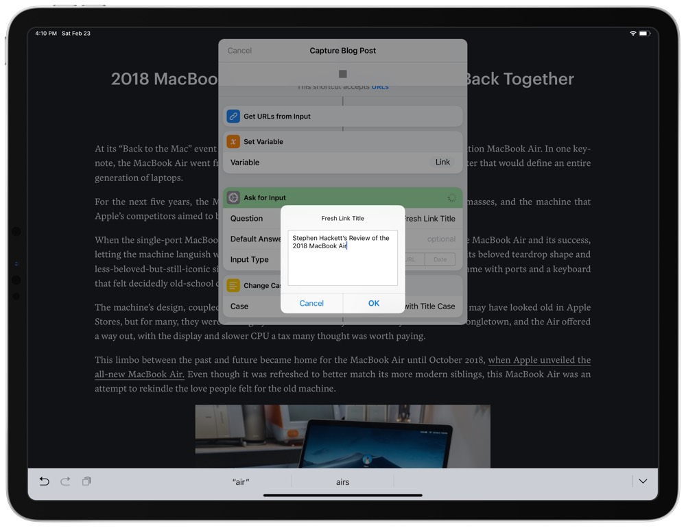This screenshot has height=528, width=686.
Task: Open the "when Apple unveiled the" article link
Action: click(539, 360)
